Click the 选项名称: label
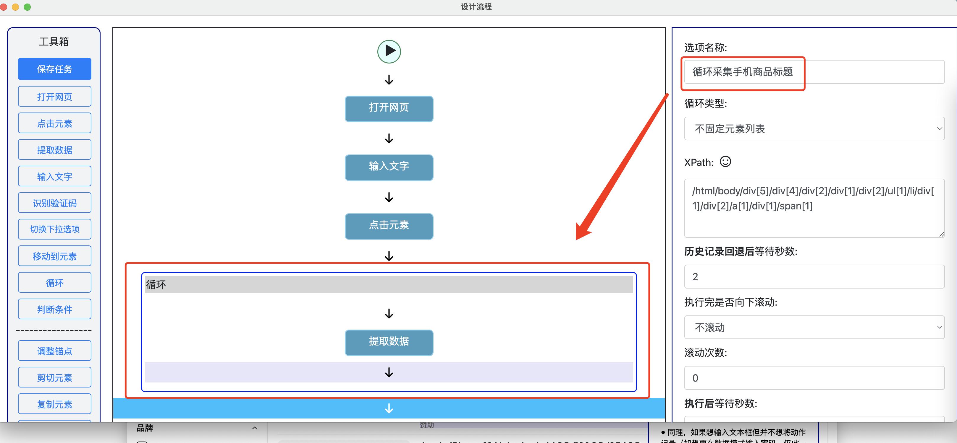The height and width of the screenshot is (443, 957). click(706, 48)
